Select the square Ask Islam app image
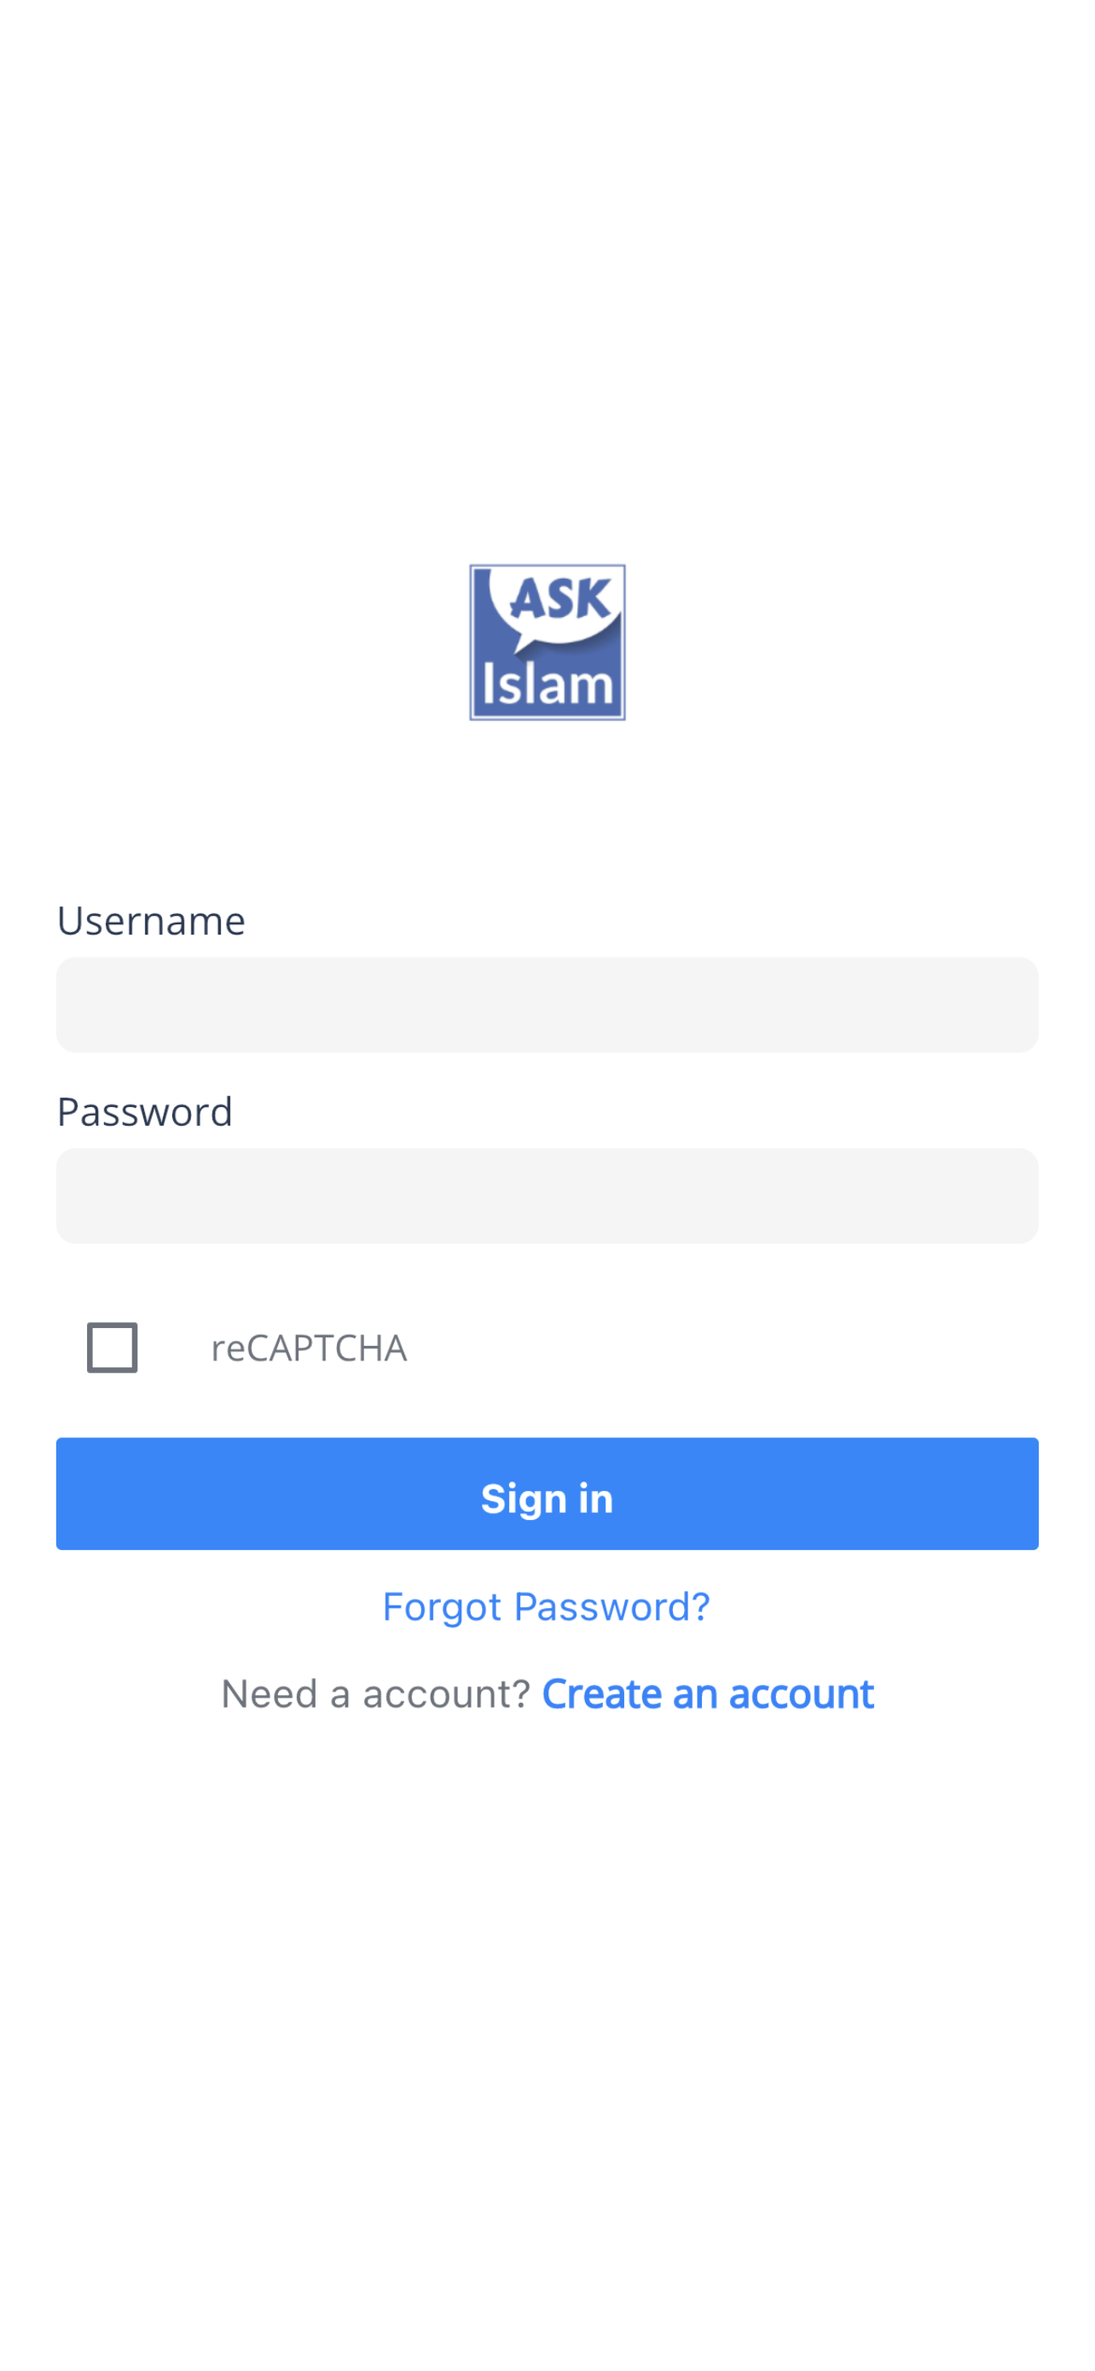Screen dimensions: 1095x2371 click(547, 642)
